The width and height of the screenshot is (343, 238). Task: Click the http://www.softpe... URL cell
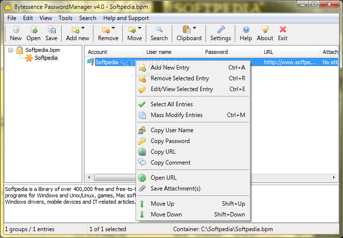click(x=290, y=62)
